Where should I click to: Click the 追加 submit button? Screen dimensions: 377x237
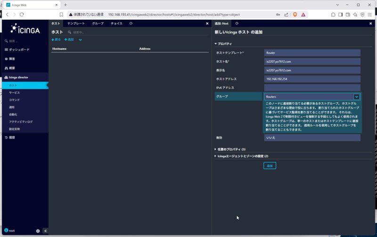270,165
